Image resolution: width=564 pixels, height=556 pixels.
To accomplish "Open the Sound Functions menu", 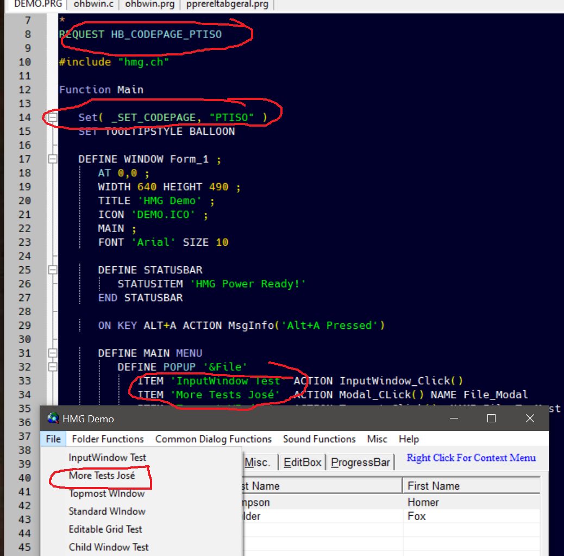I will pyautogui.click(x=319, y=439).
